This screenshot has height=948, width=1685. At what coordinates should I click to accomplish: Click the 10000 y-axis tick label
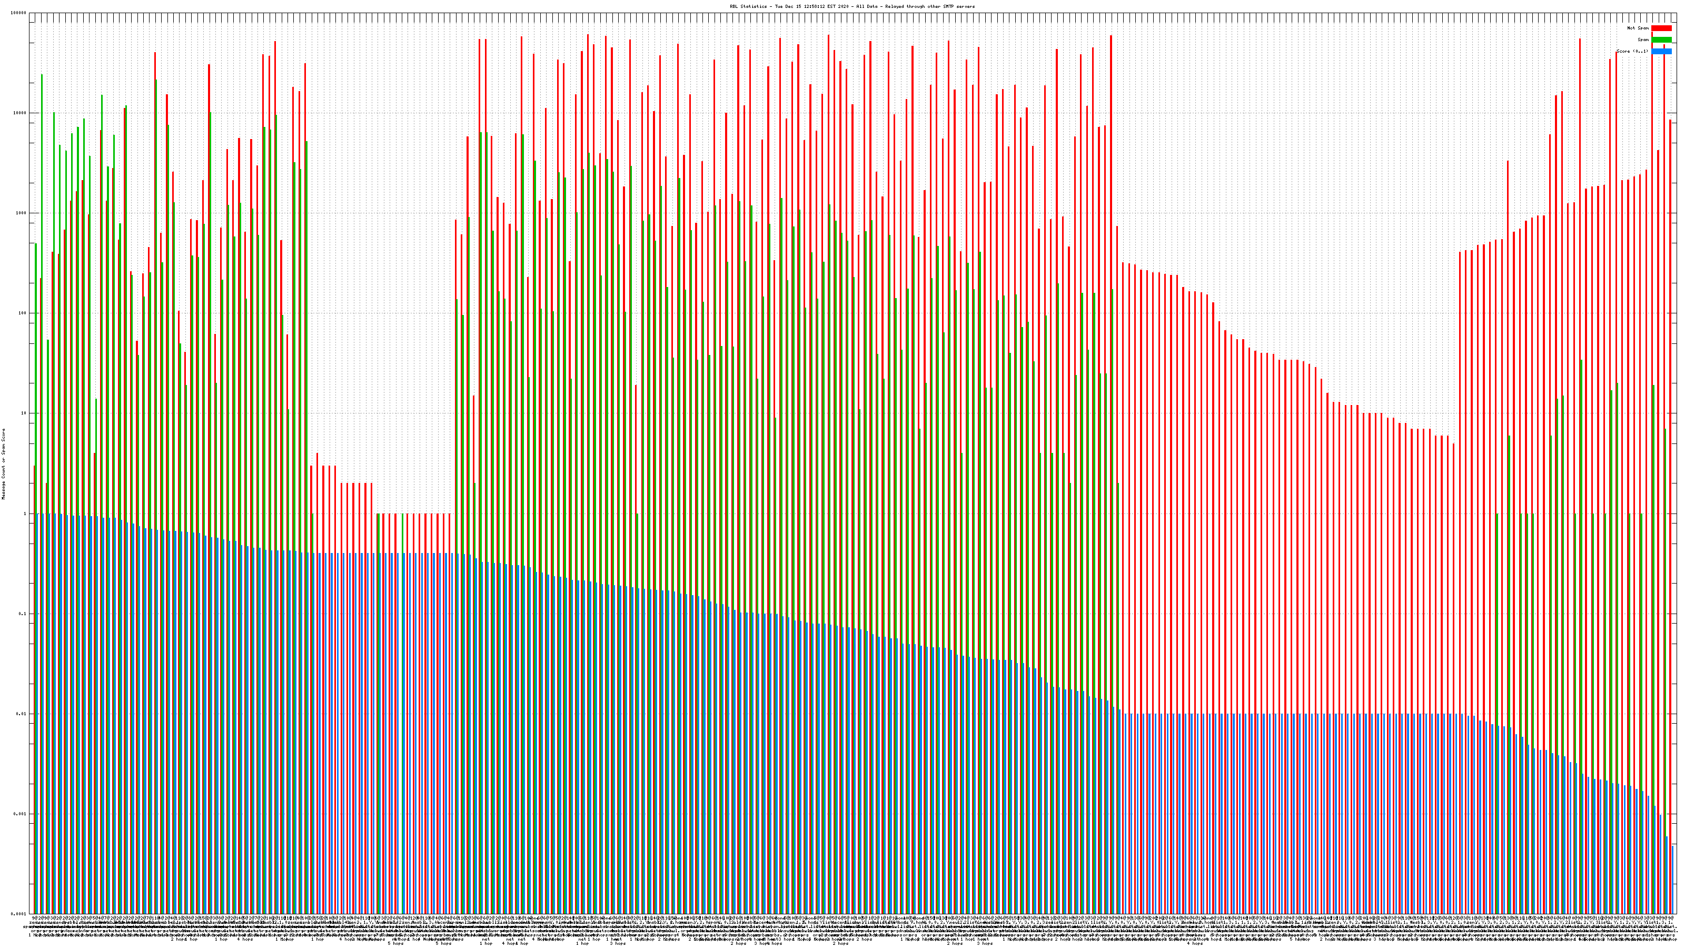[21, 113]
